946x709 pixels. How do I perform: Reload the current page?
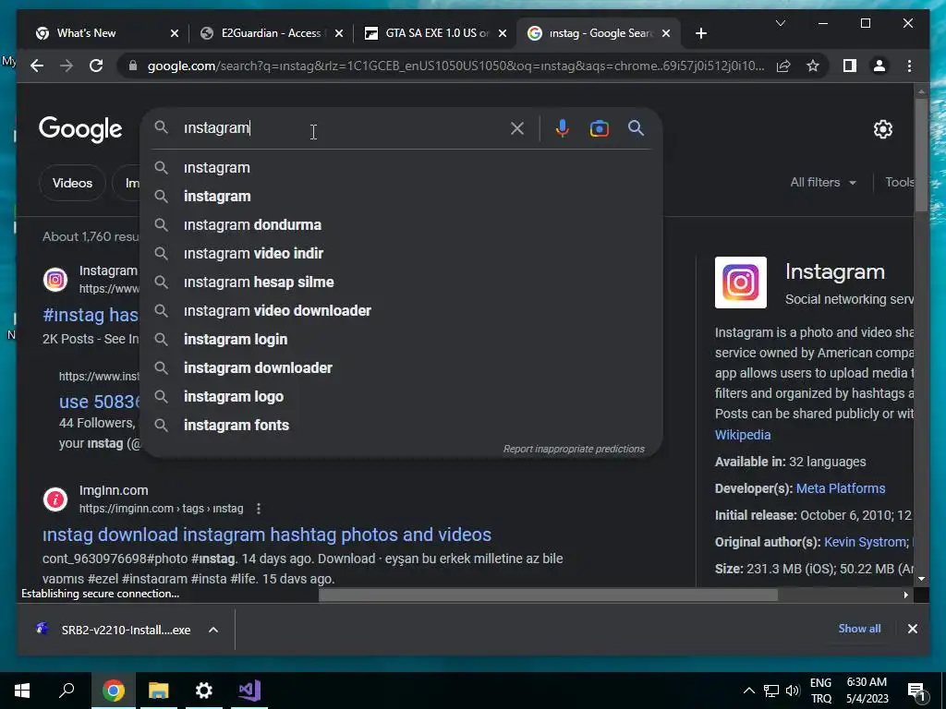point(96,66)
